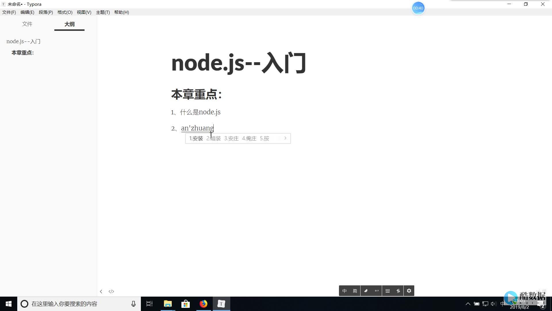
Task: Toggle half/full width moon icon
Action: point(366,291)
